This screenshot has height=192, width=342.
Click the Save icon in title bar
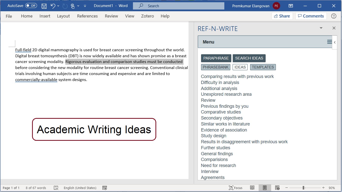click(x=44, y=6)
